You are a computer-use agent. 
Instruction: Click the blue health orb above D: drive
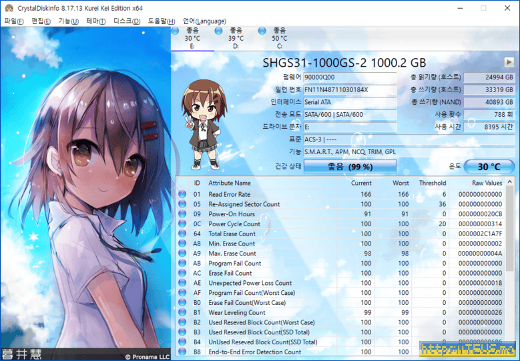218,31
